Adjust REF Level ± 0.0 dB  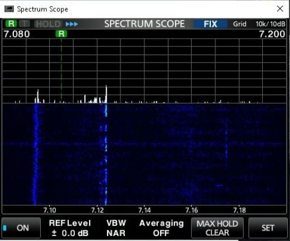click(x=70, y=228)
